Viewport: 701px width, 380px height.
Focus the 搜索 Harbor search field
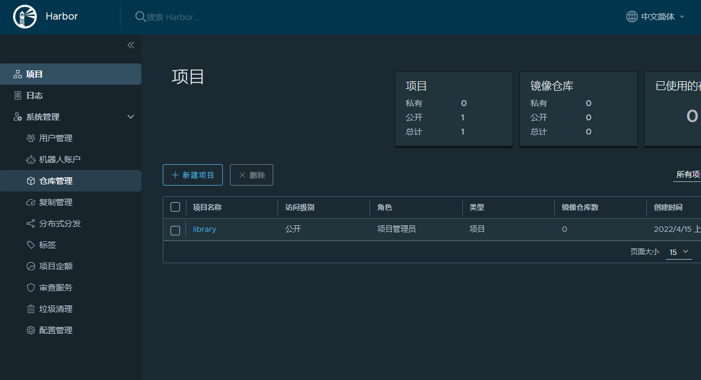click(173, 17)
